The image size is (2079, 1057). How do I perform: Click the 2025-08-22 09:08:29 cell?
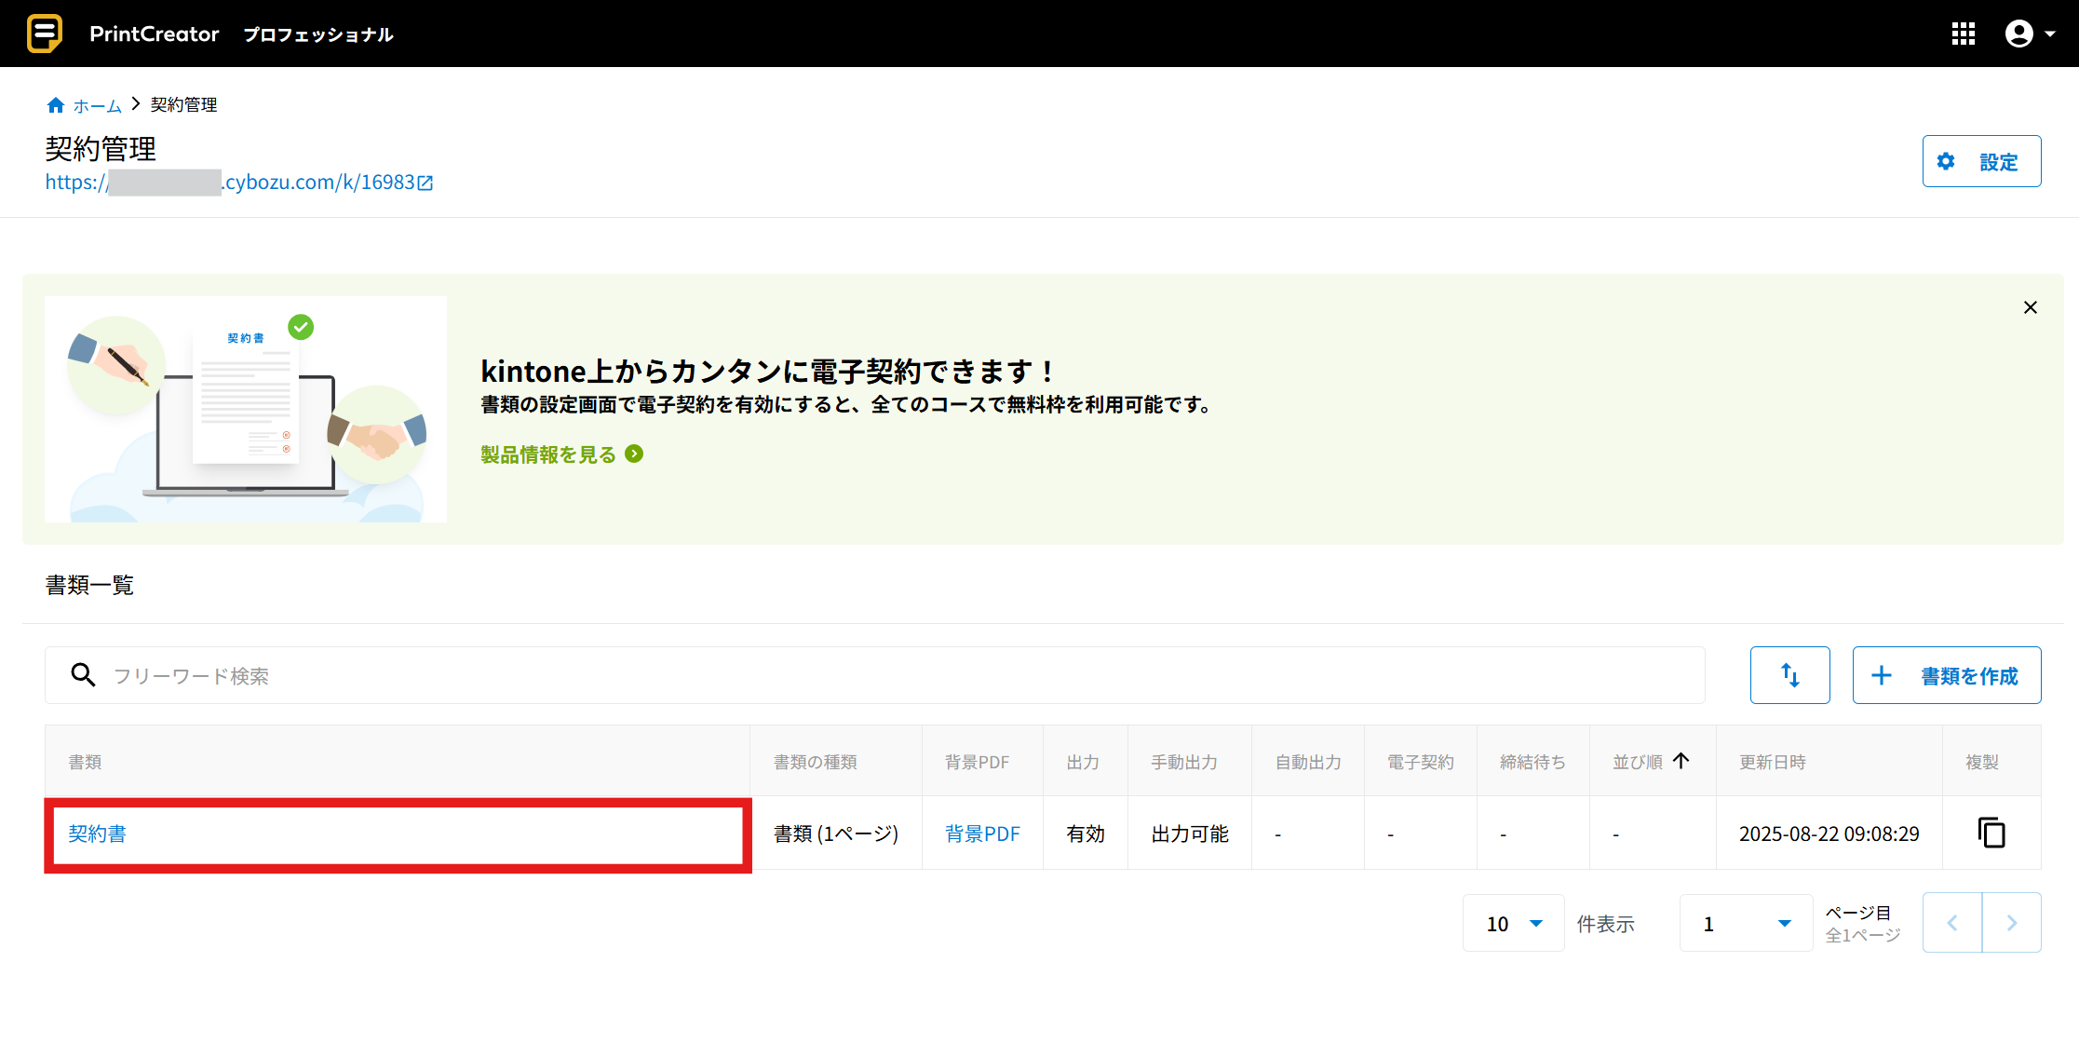1829,833
